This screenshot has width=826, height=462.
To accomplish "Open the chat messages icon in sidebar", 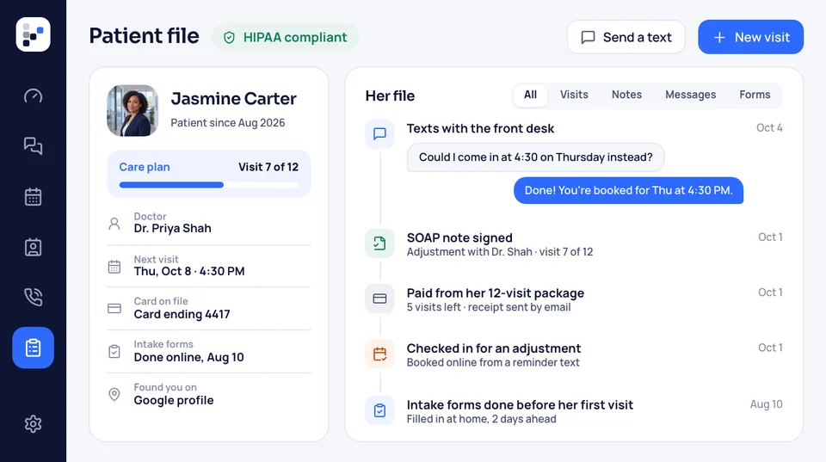I will 33,146.
